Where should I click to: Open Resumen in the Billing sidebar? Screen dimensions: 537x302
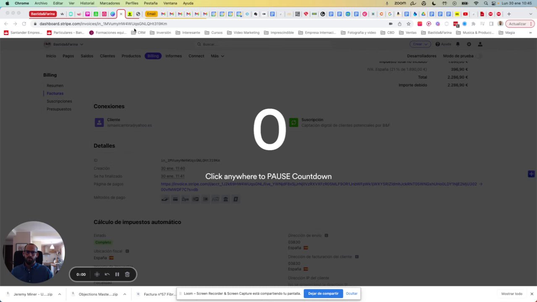tap(55, 86)
